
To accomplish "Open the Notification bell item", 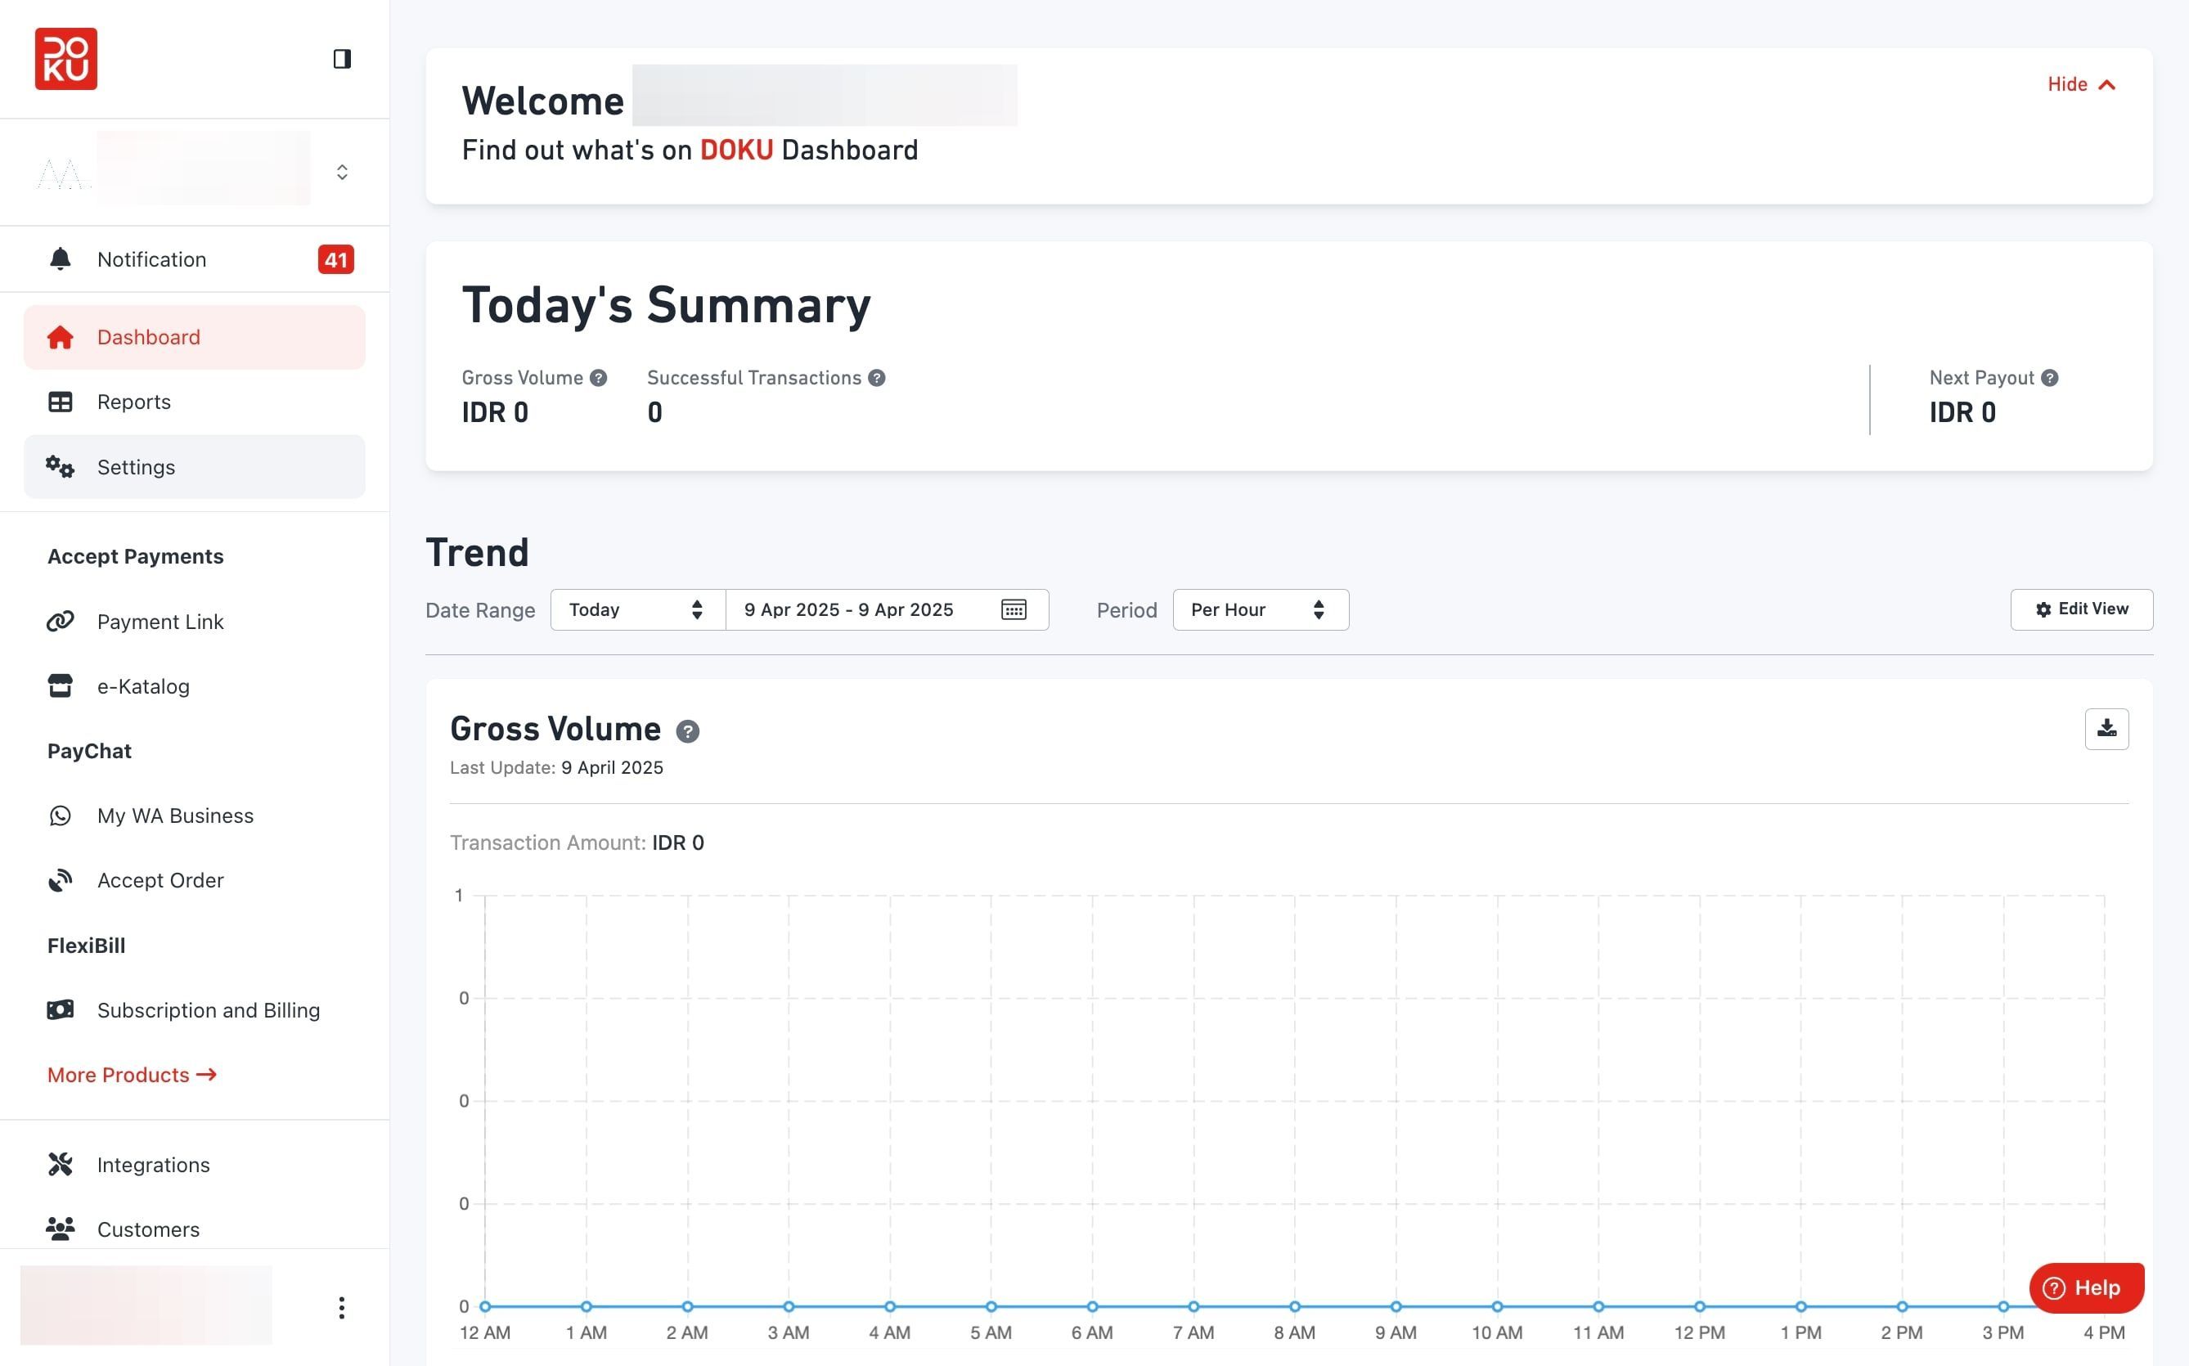I will (x=194, y=259).
